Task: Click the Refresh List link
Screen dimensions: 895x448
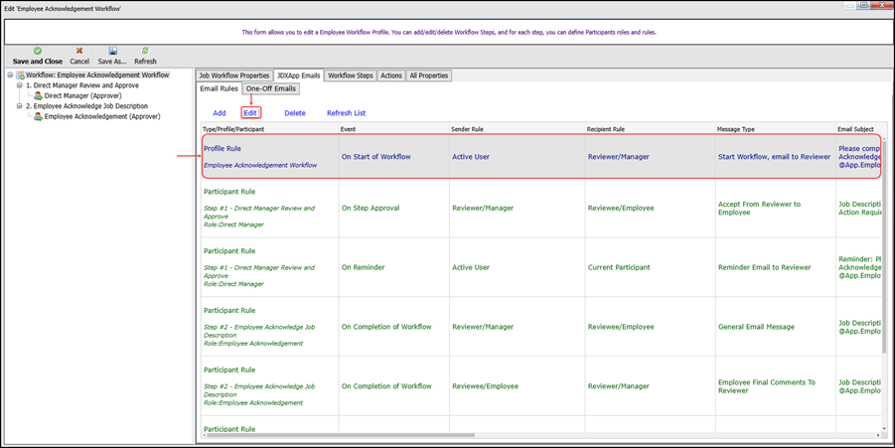Action: (346, 113)
